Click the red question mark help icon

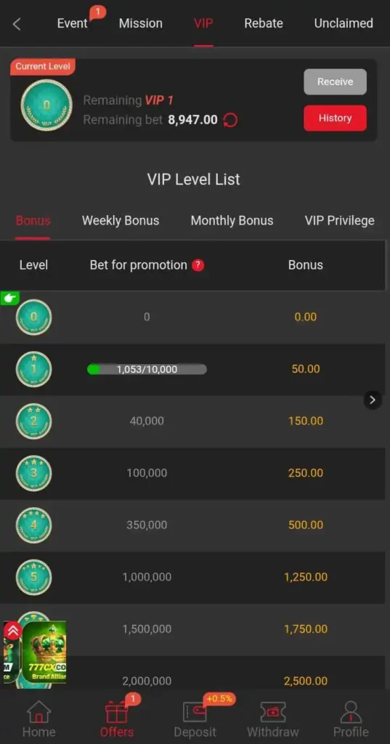198,265
